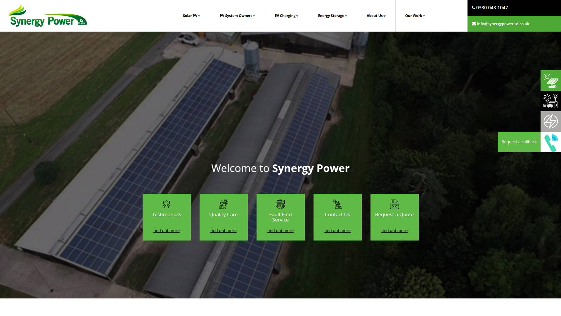Click the Fault Find Service shield icon
Viewport: 561px width, 316px height.
point(280,204)
